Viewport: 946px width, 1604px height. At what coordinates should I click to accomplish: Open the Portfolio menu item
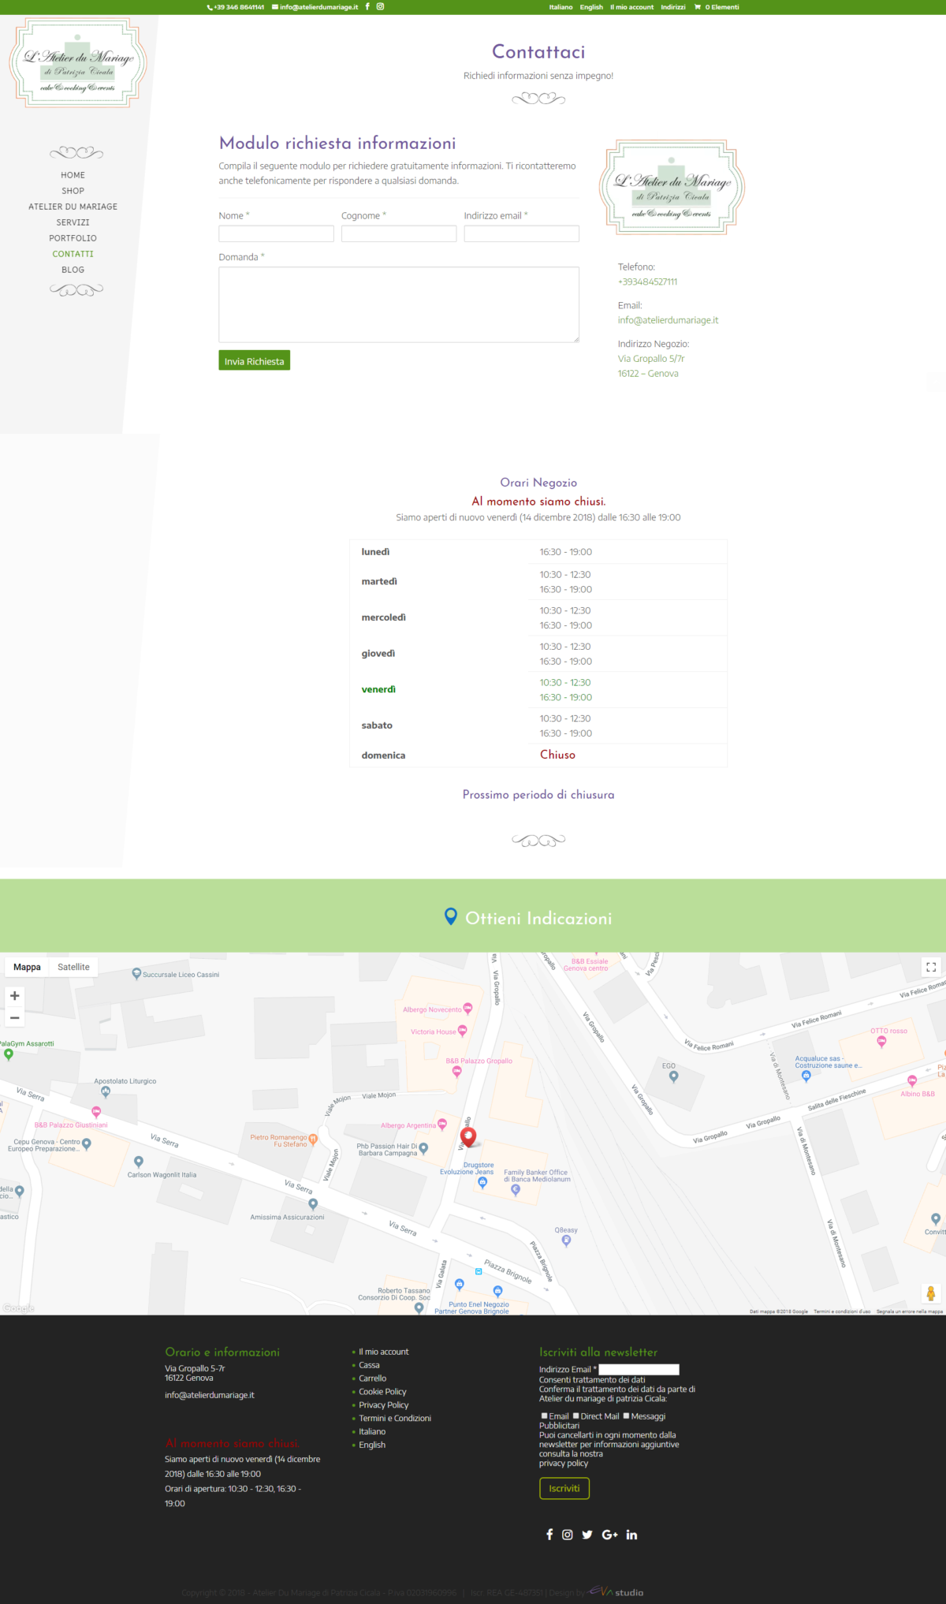73,238
